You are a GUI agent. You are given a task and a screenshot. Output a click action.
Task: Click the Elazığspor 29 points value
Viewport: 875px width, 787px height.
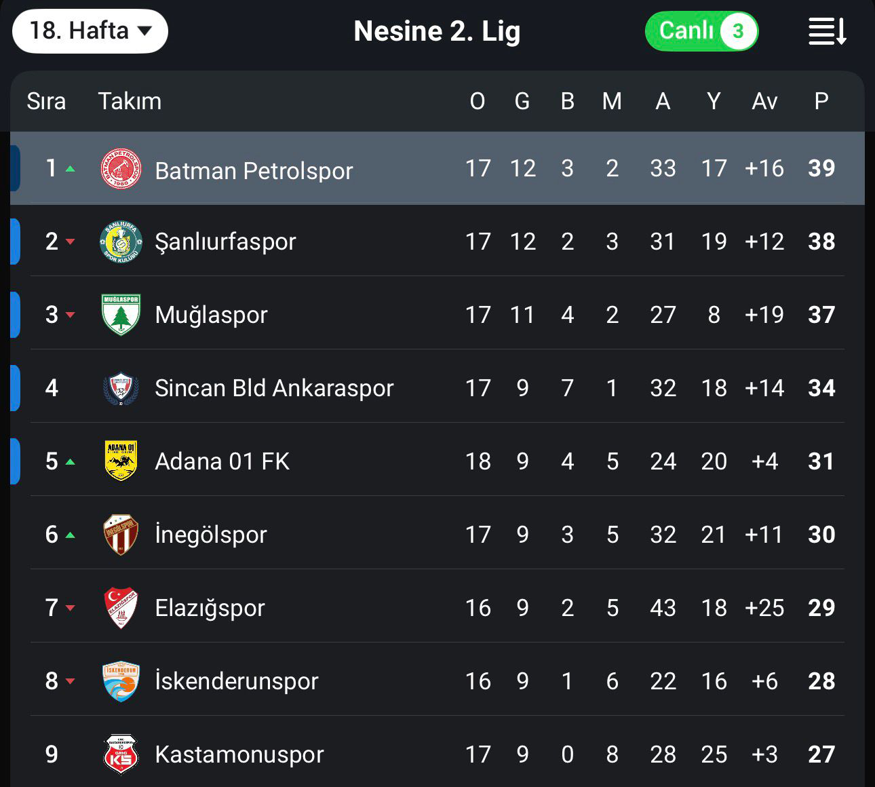click(x=821, y=608)
